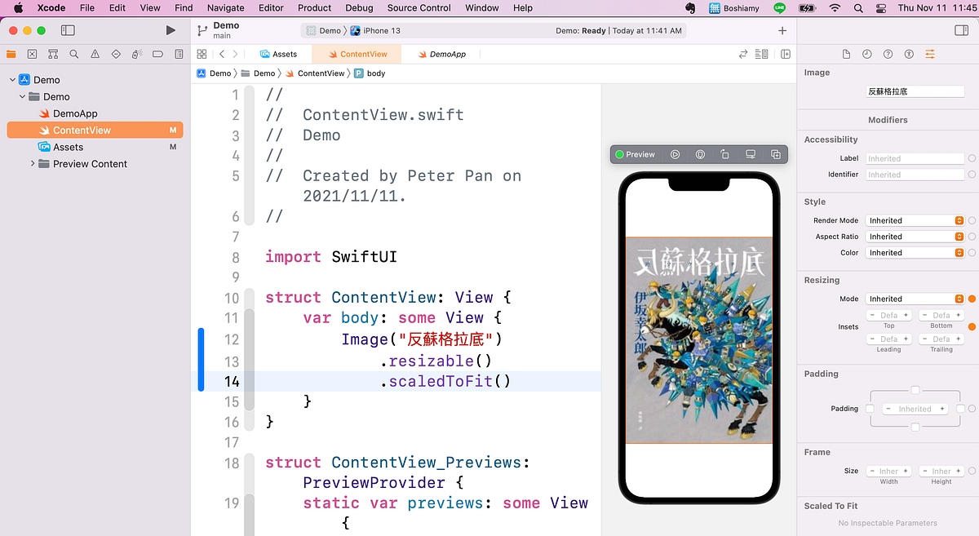
Task: Open the Resizing Mode Inherited dropdown
Action: tap(915, 298)
